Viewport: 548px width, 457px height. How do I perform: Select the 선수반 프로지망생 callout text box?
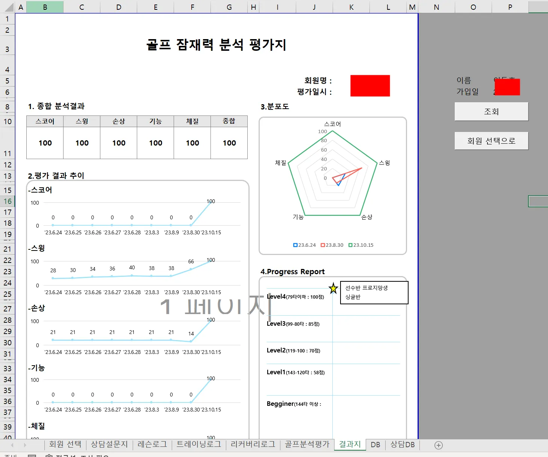(374, 293)
